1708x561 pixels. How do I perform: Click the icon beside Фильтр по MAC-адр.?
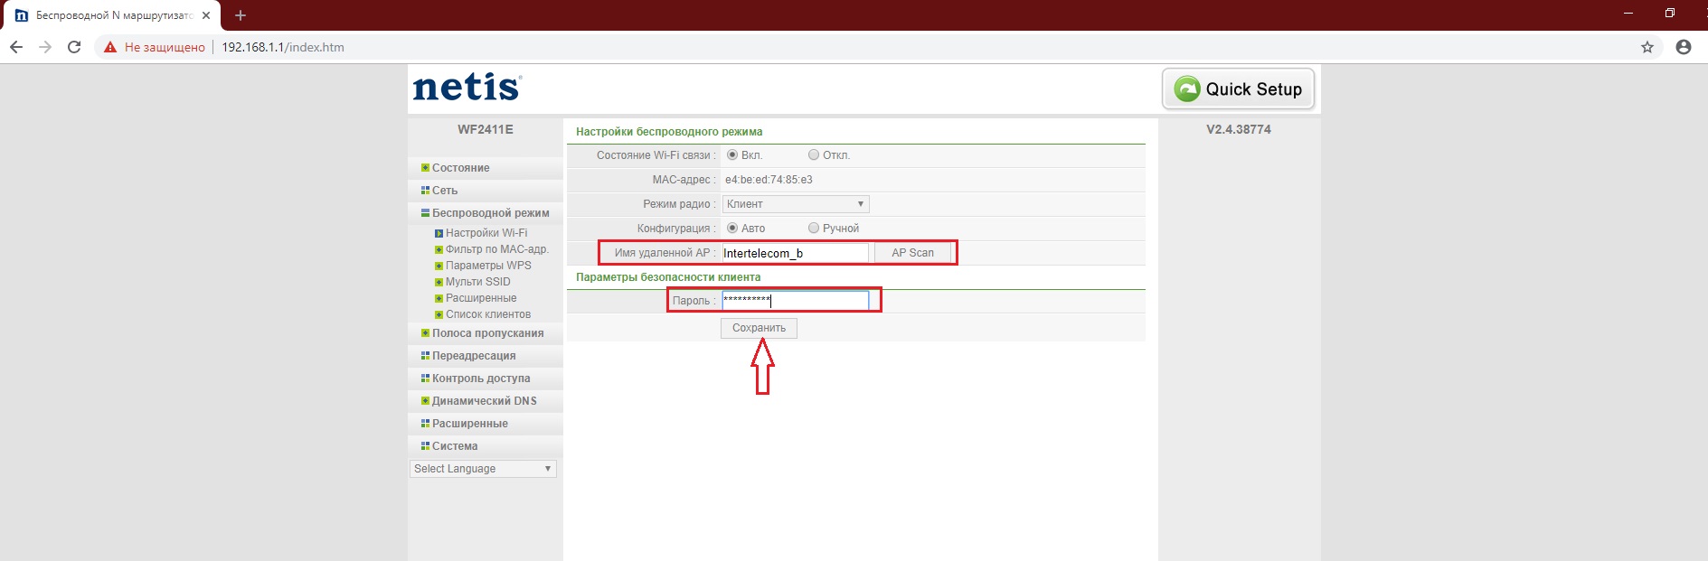[x=439, y=249]
